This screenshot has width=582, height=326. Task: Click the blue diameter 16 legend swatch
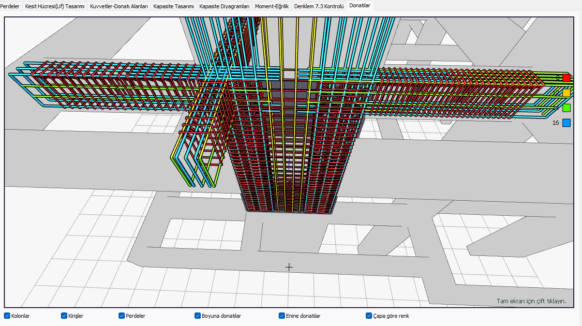point(567,123)
